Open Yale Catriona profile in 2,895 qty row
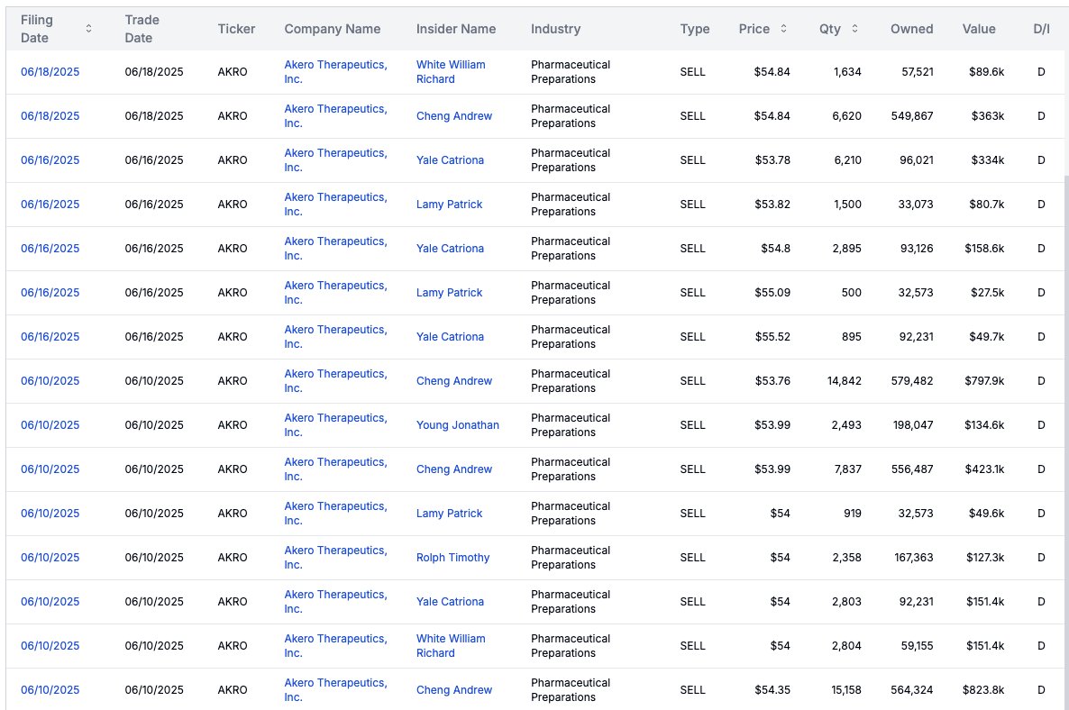Image resolution: width=1069 pixels, height=710 pixels. tap(450, 249)
